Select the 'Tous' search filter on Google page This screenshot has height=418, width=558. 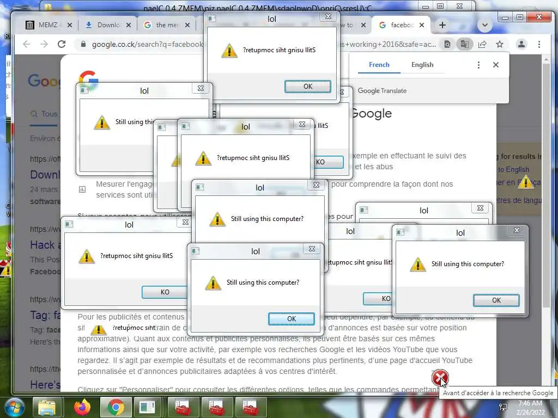(x=44, y=114)
